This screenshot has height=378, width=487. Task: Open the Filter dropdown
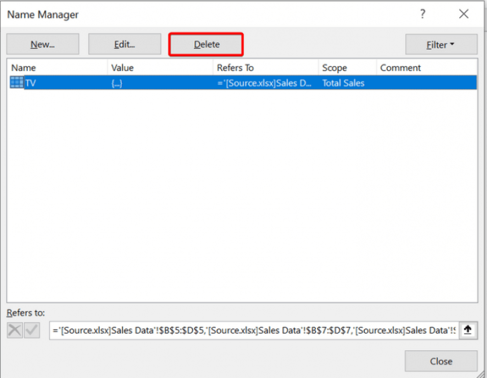pos(441,44)
